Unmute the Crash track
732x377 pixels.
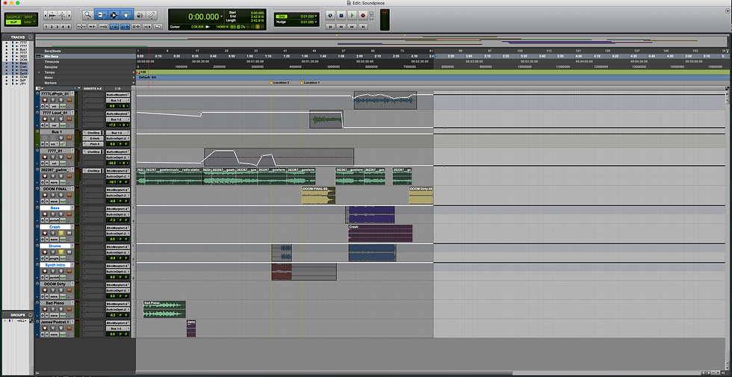[x=69, y=233]
